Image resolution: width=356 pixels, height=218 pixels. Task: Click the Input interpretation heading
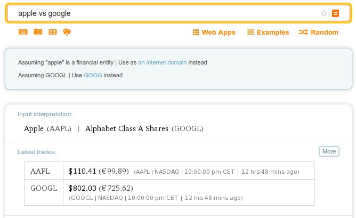click(x=45, y=114)
